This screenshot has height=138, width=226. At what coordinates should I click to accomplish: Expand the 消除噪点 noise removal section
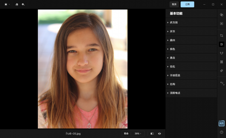(191, 93)
